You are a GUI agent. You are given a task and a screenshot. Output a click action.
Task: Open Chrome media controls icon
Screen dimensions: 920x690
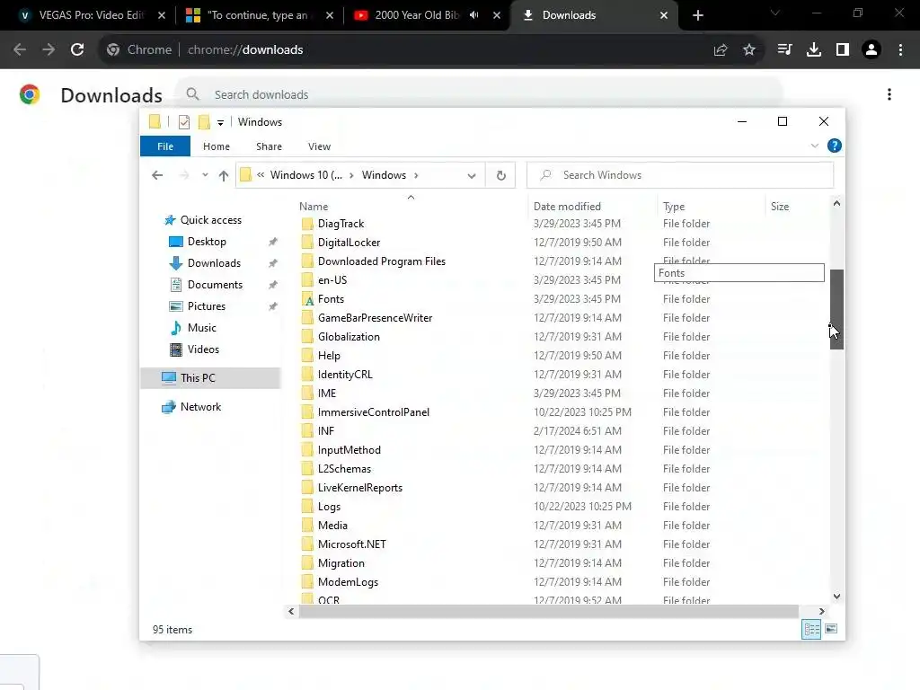(x=784, y=50)
